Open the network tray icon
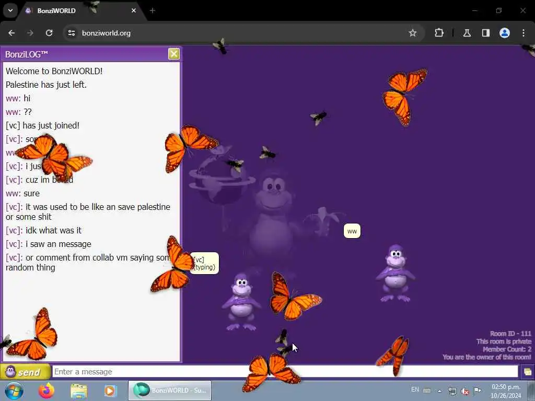 pos(452,391)
